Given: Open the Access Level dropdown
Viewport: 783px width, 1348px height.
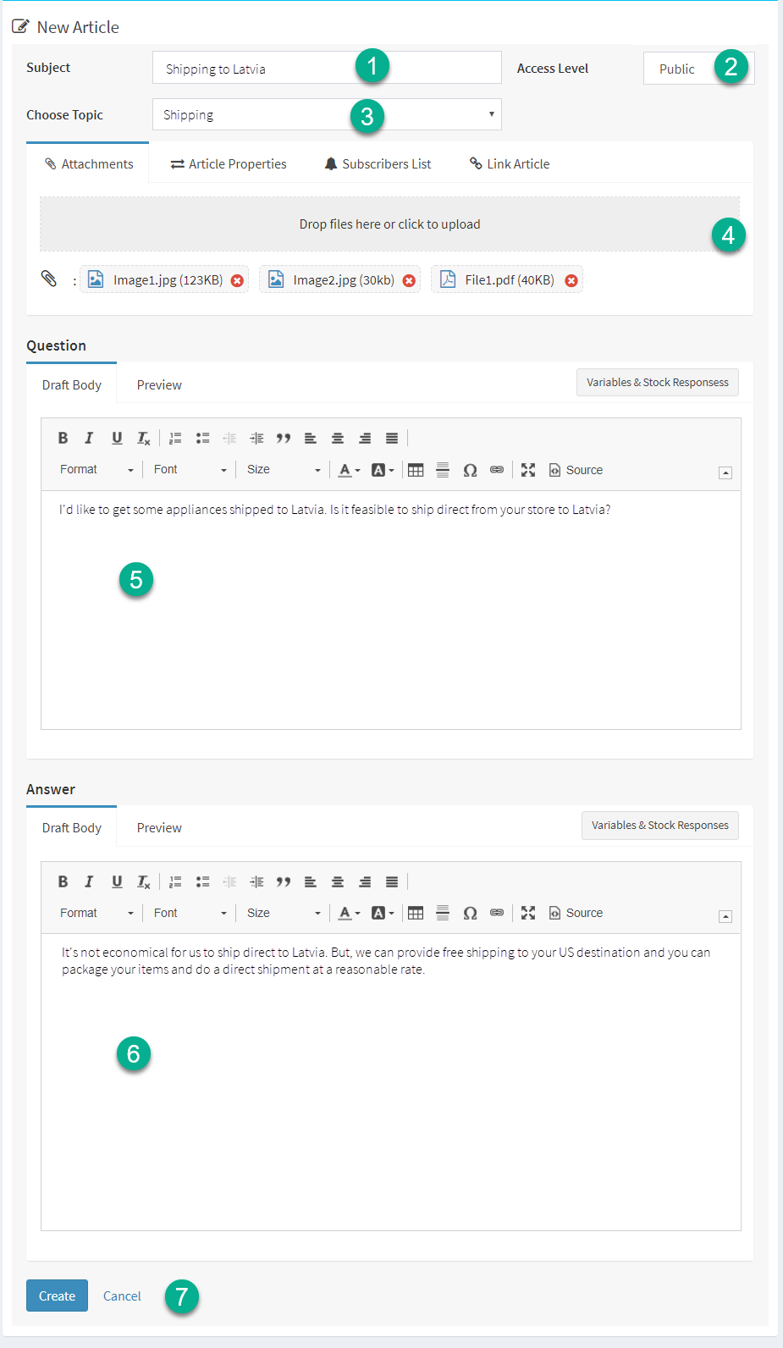Looking at the screenshot, I should (698, 69).
